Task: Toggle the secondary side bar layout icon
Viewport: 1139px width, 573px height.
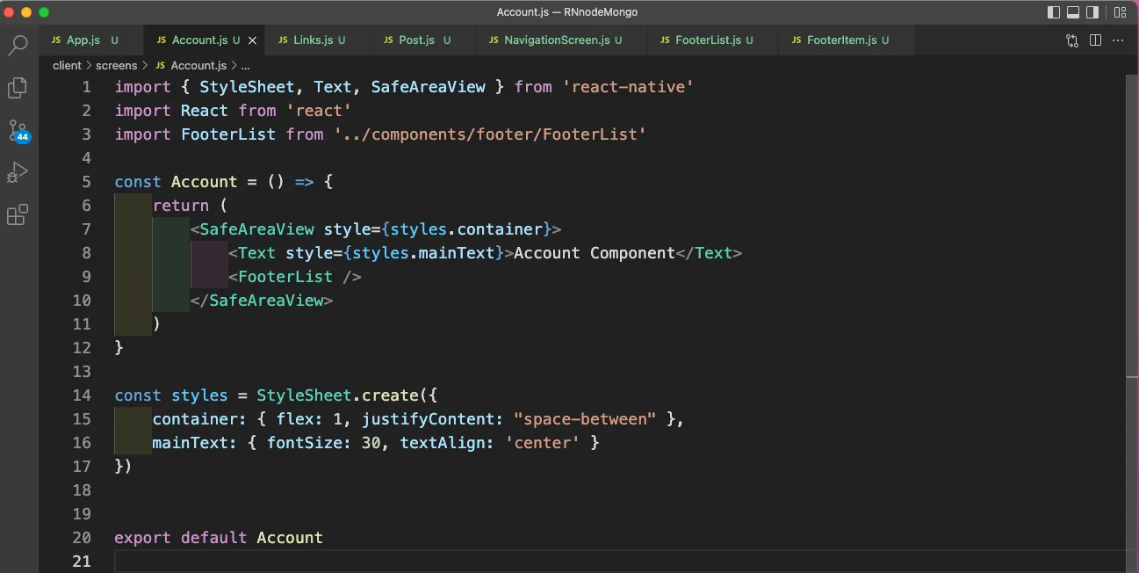Action: pyautogui.click(x=1093, y=12)
